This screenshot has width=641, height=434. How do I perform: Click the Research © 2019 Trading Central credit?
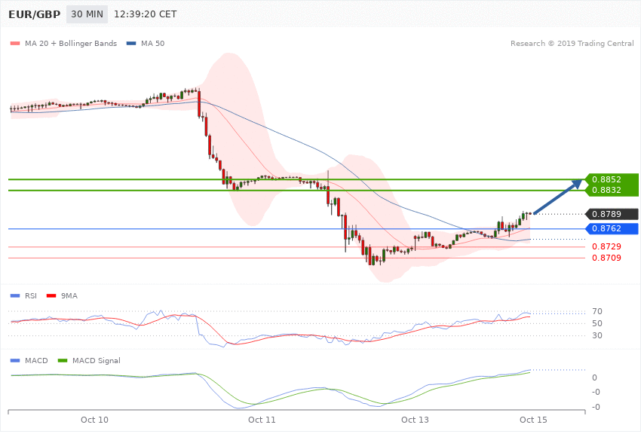572,43
